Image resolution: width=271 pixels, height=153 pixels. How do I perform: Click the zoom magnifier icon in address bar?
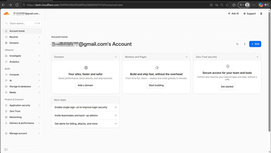click(x=222, y=5)
